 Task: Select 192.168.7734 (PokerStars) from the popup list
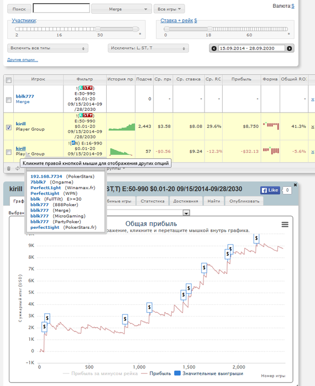[62, 176]
